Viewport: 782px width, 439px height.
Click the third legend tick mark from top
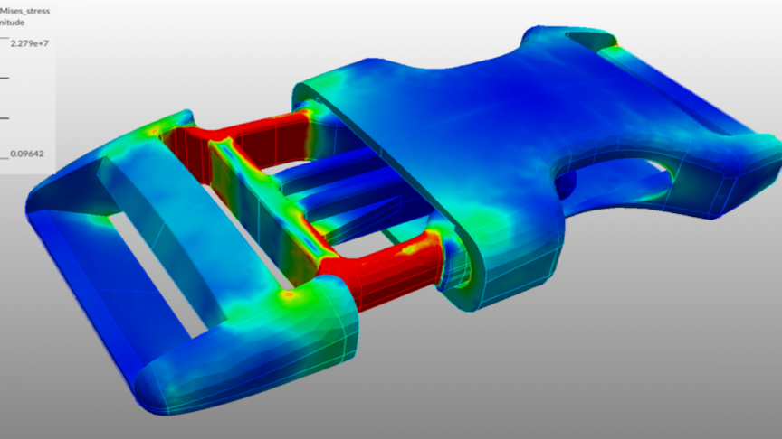click(4, 117)
